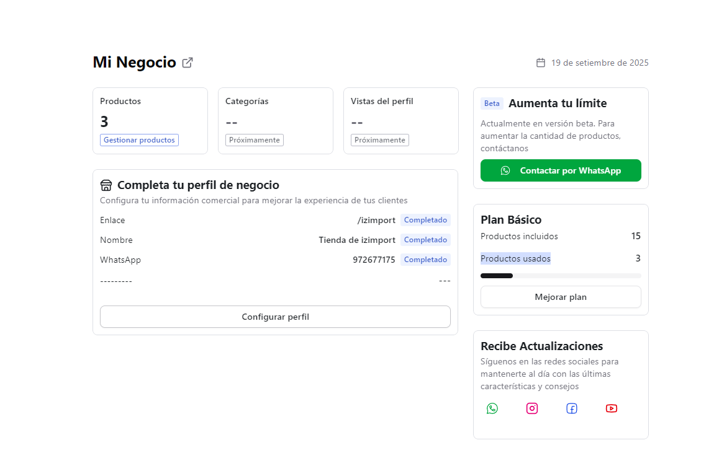Click the calendar icon beside the date

[540, 62]
